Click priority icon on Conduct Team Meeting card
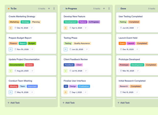The height and width of the screenshot is (115, 158). [x=11, y=92]
